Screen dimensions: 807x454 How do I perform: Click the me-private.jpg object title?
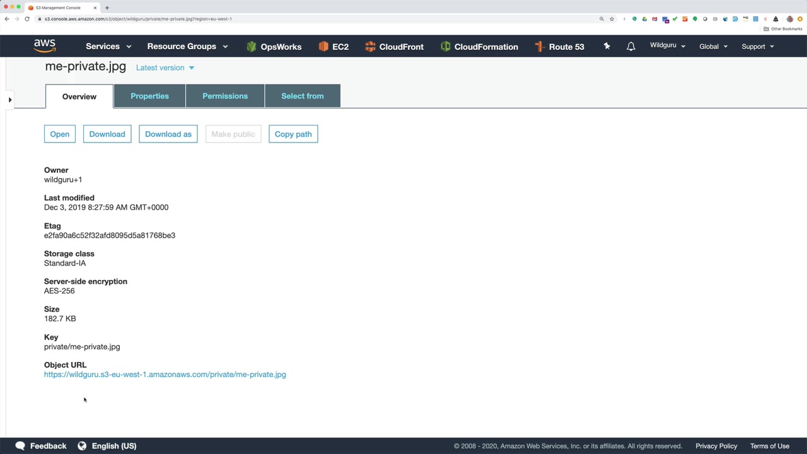(86, 66)
